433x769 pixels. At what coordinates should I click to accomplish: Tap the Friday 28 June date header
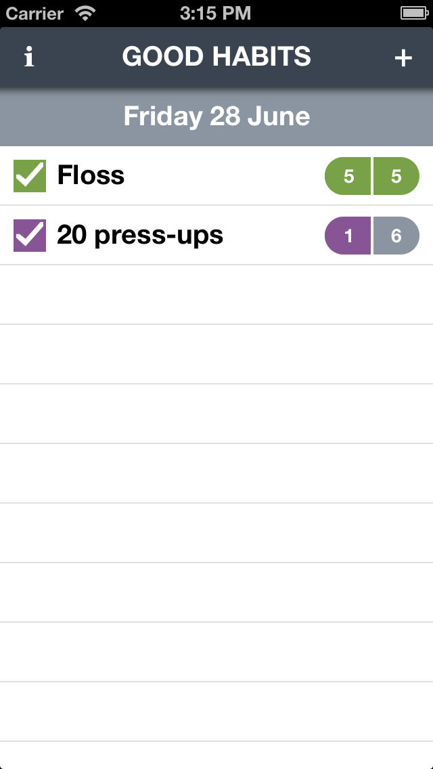[216, 116]
